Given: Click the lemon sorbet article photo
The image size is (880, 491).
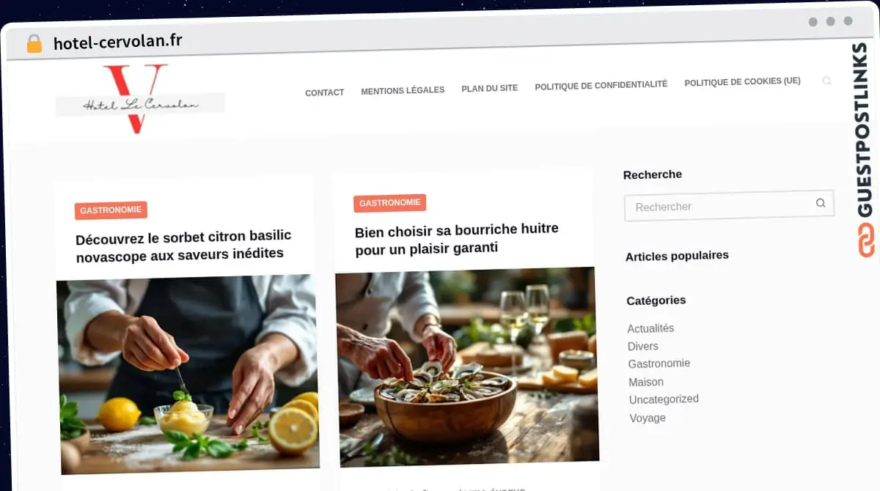Looking at the screenshot, I should (188, 374).
